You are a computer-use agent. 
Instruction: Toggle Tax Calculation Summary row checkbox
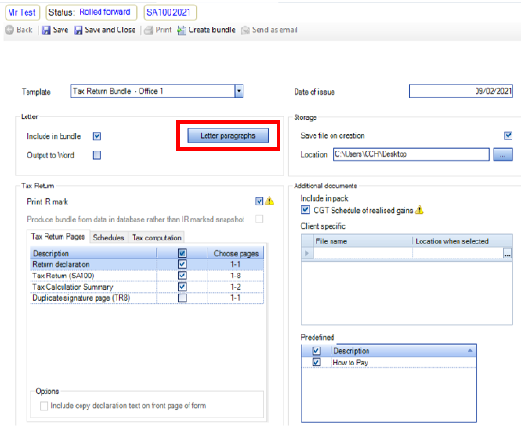(x=182, y=287)
